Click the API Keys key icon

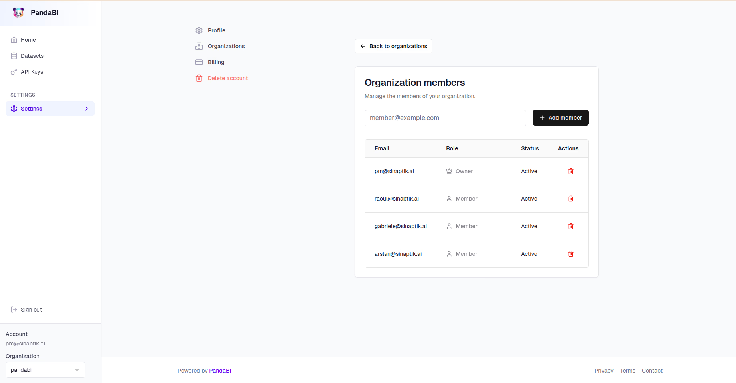point(14,72)
